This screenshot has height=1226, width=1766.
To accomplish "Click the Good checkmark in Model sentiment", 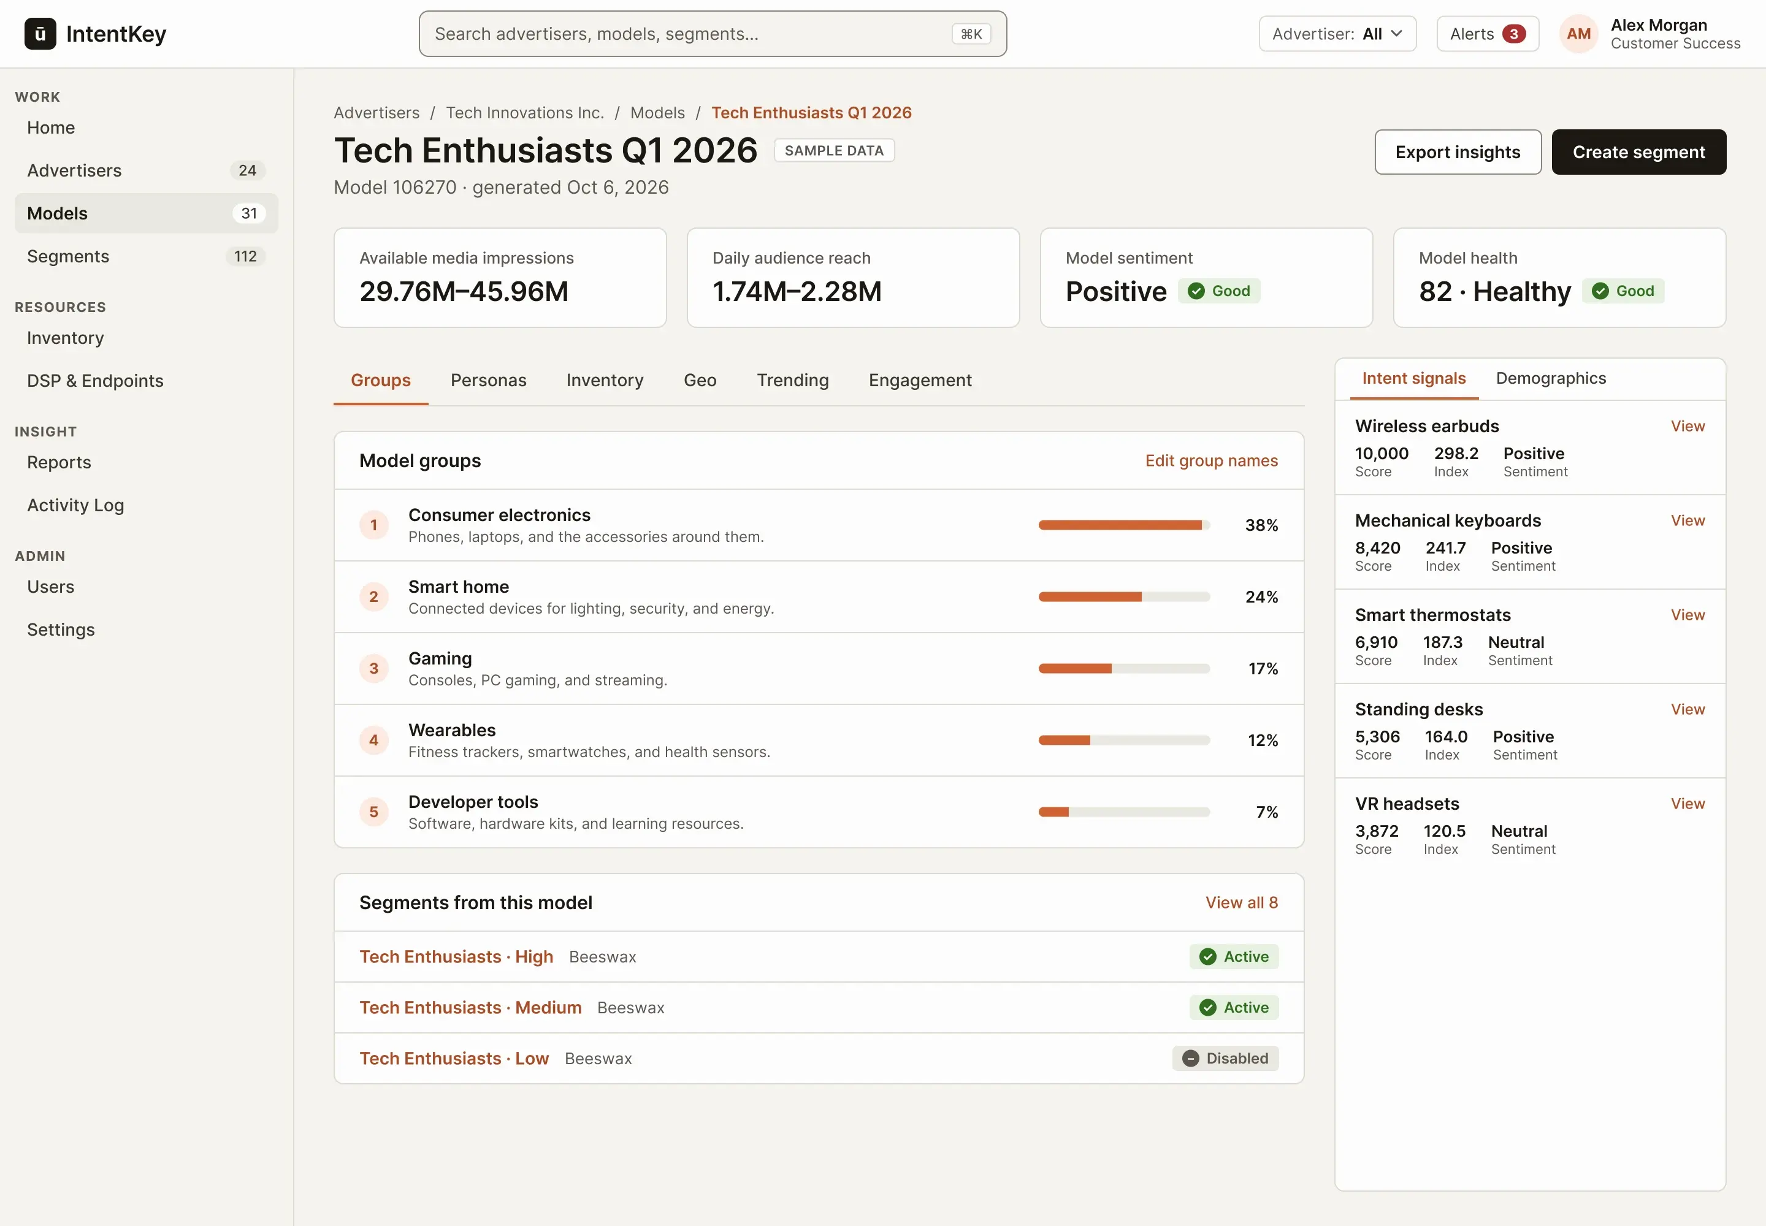I will (1196, 291).
